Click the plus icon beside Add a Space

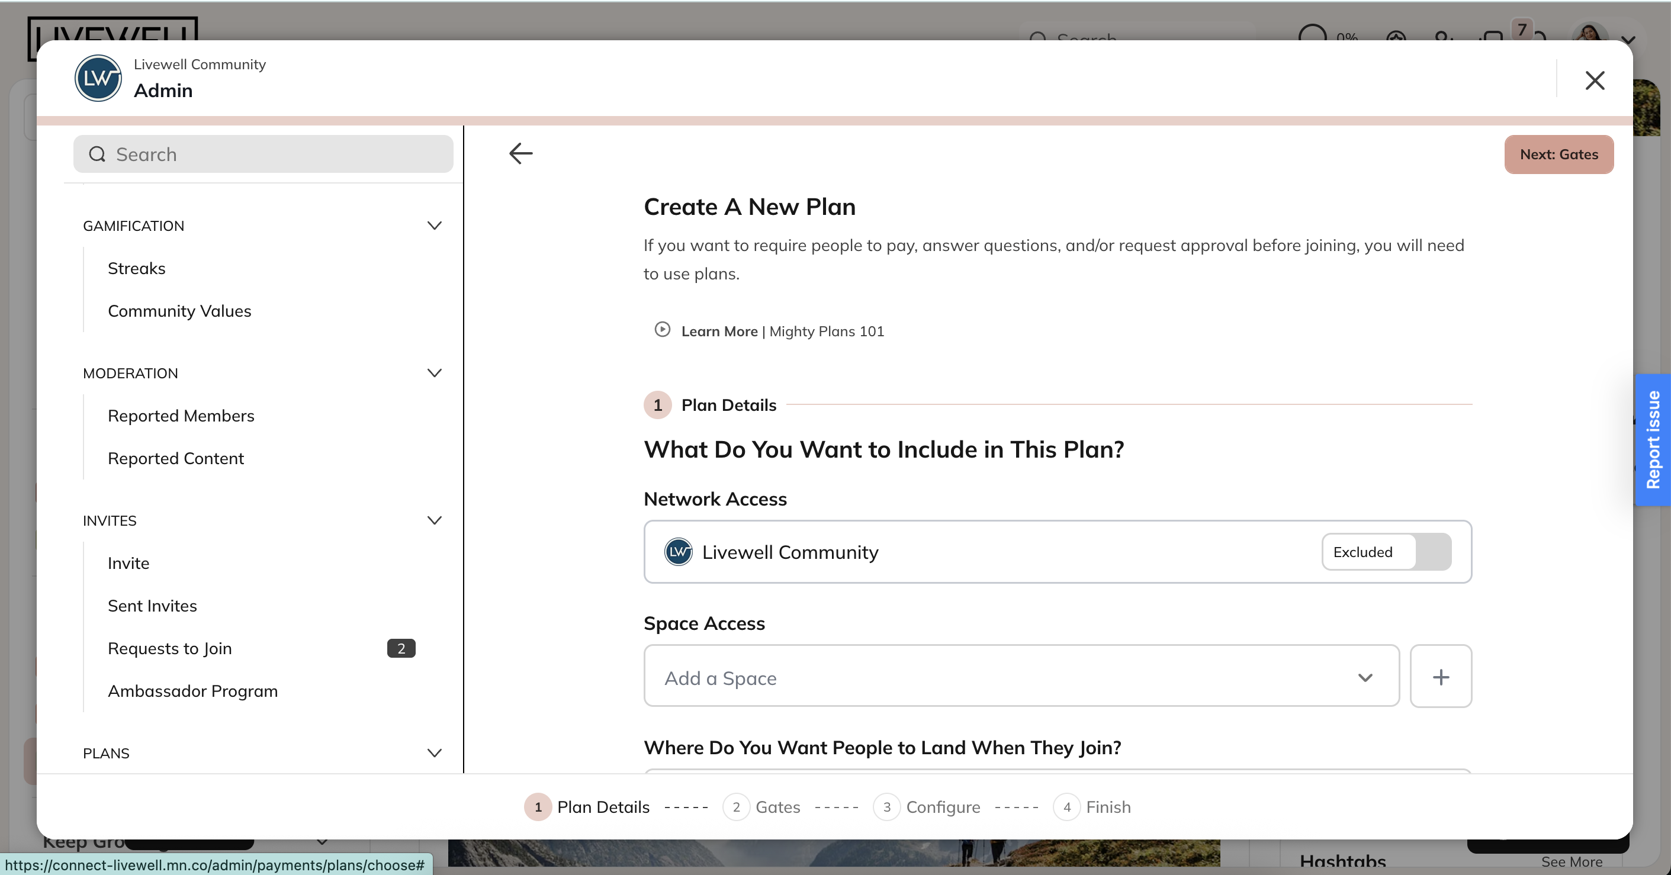(x=1441, y=677)
